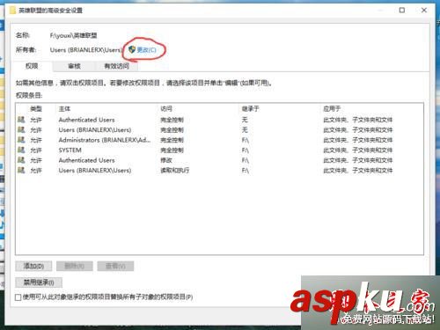Click user icon of Users row inherited from 无

(x=21, y=129)
